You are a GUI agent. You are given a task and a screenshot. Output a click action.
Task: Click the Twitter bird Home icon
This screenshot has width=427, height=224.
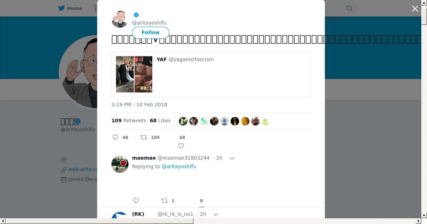(x=62, y=8)
